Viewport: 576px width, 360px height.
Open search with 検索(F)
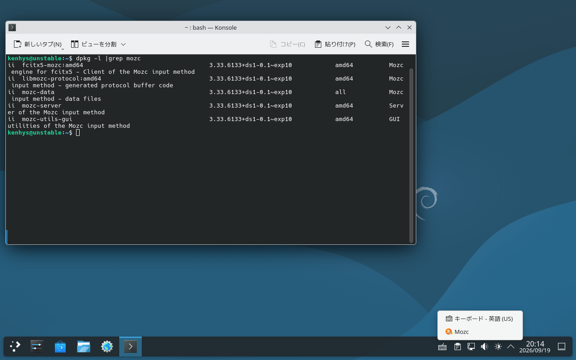[379, 44]
